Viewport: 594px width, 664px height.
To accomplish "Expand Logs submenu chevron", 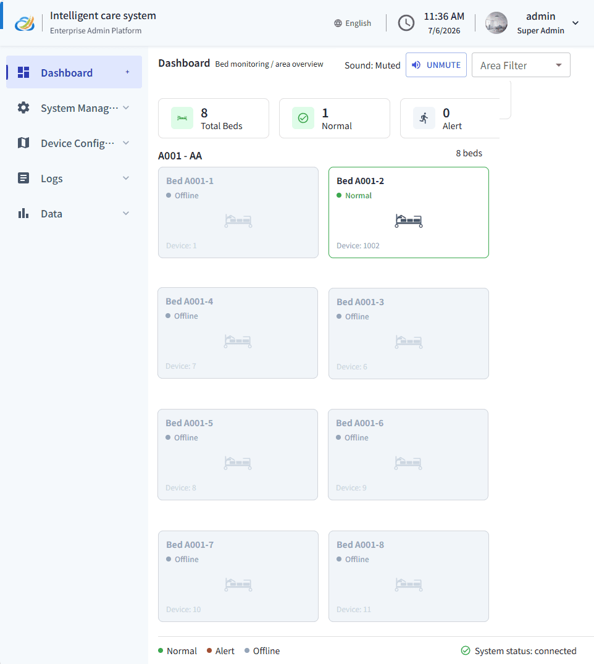I will coord(126,178).
